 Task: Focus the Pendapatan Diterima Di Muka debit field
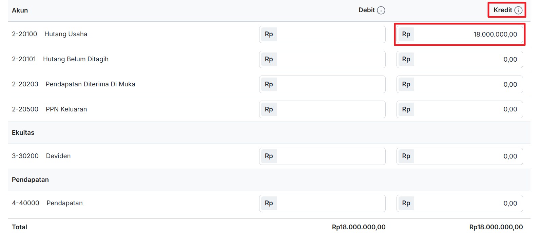[322, 84]
